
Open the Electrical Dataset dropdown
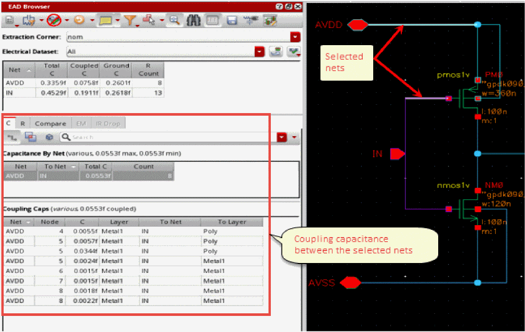(x=260, y=52)
